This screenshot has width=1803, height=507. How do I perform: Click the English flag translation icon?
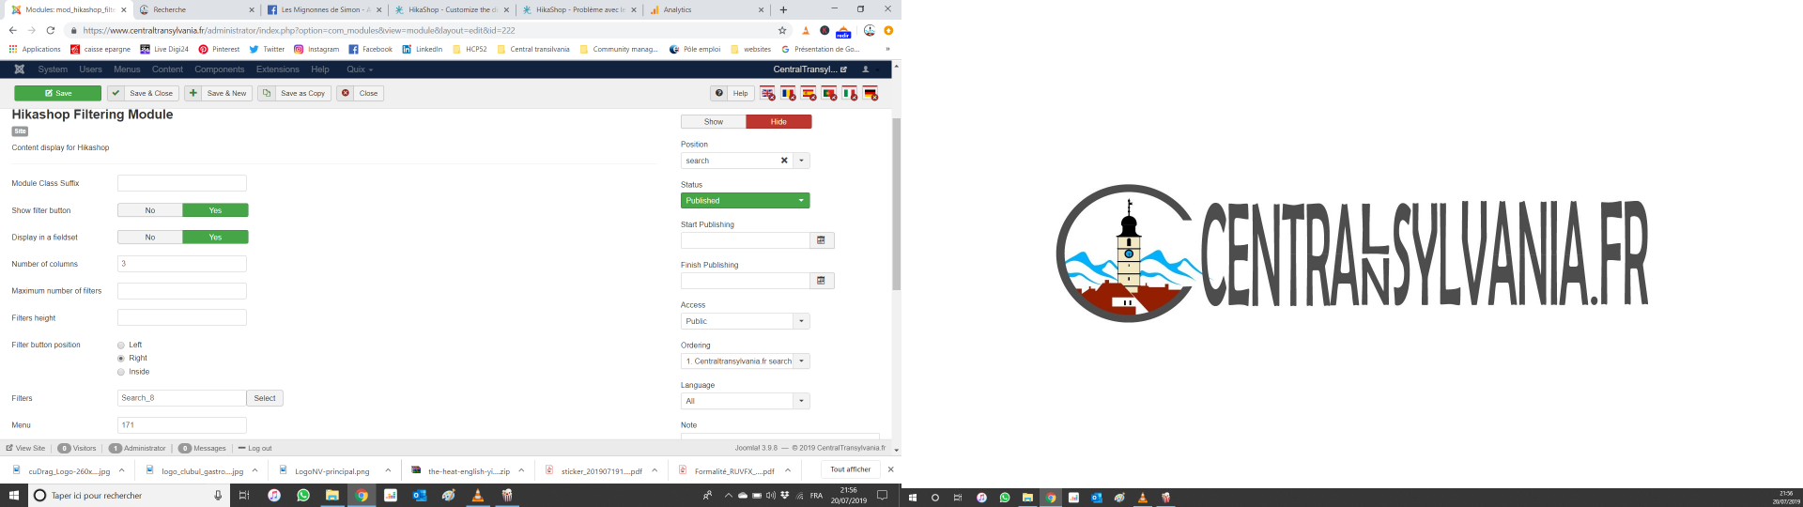point(767,93)
